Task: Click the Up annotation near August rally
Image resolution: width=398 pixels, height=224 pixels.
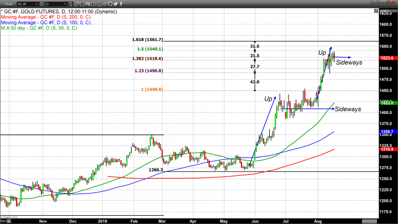Action: click(x=322, y=53)
